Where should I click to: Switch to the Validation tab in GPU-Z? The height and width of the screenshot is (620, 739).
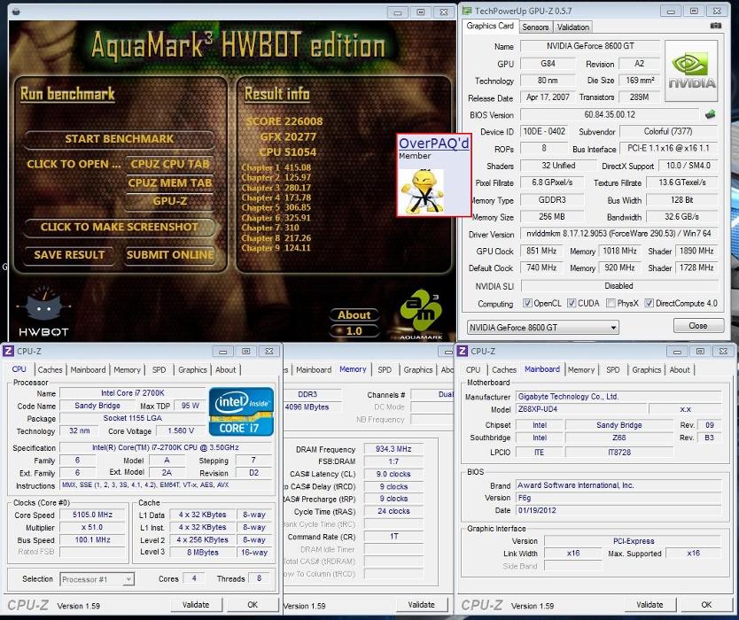pyautogui.click(x=572, y=27)
